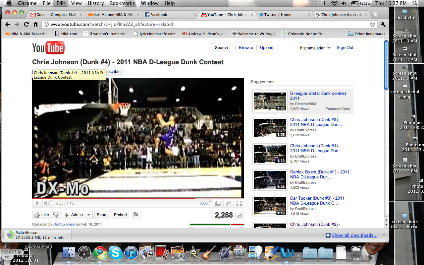Open Skype from the dock
Image resolution: width=424 pixels, height=265 pixels.
tap(116, 253)
